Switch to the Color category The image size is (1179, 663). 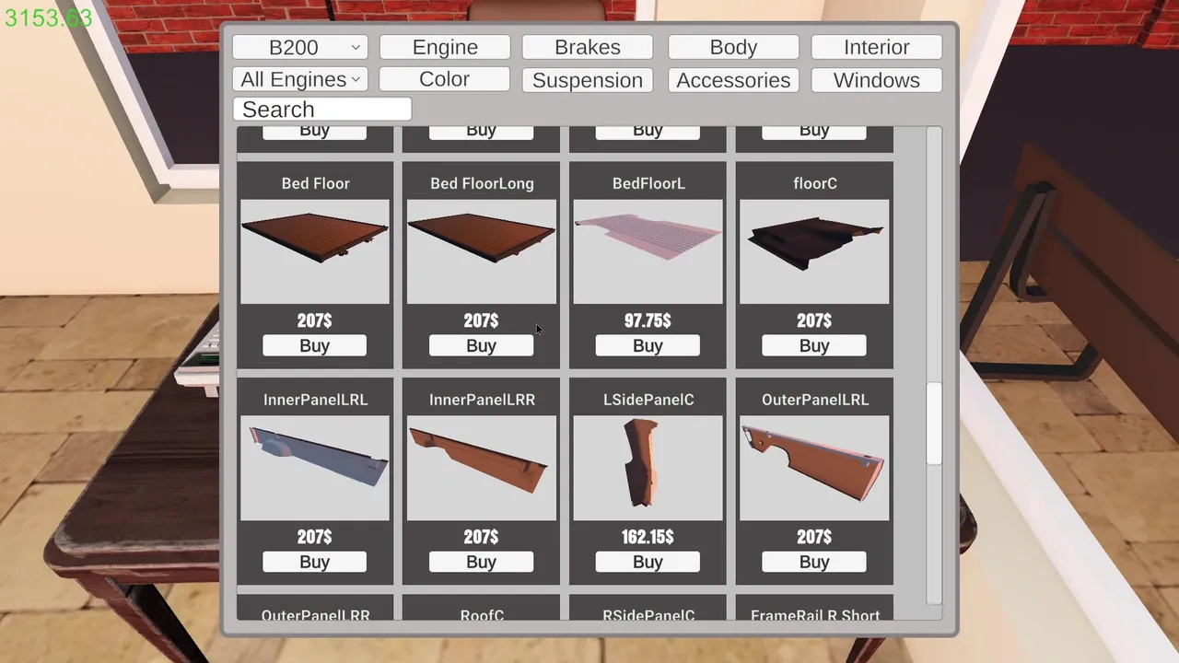point(445,79)
